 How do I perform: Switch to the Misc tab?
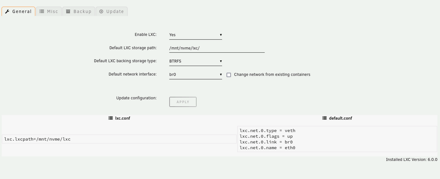click(x=48, y=11)
